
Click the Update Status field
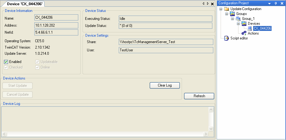[x=165, y=26]
